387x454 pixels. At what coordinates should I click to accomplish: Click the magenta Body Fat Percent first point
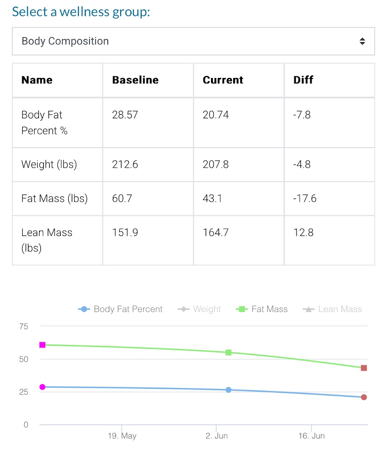click(x=43, y=387)
